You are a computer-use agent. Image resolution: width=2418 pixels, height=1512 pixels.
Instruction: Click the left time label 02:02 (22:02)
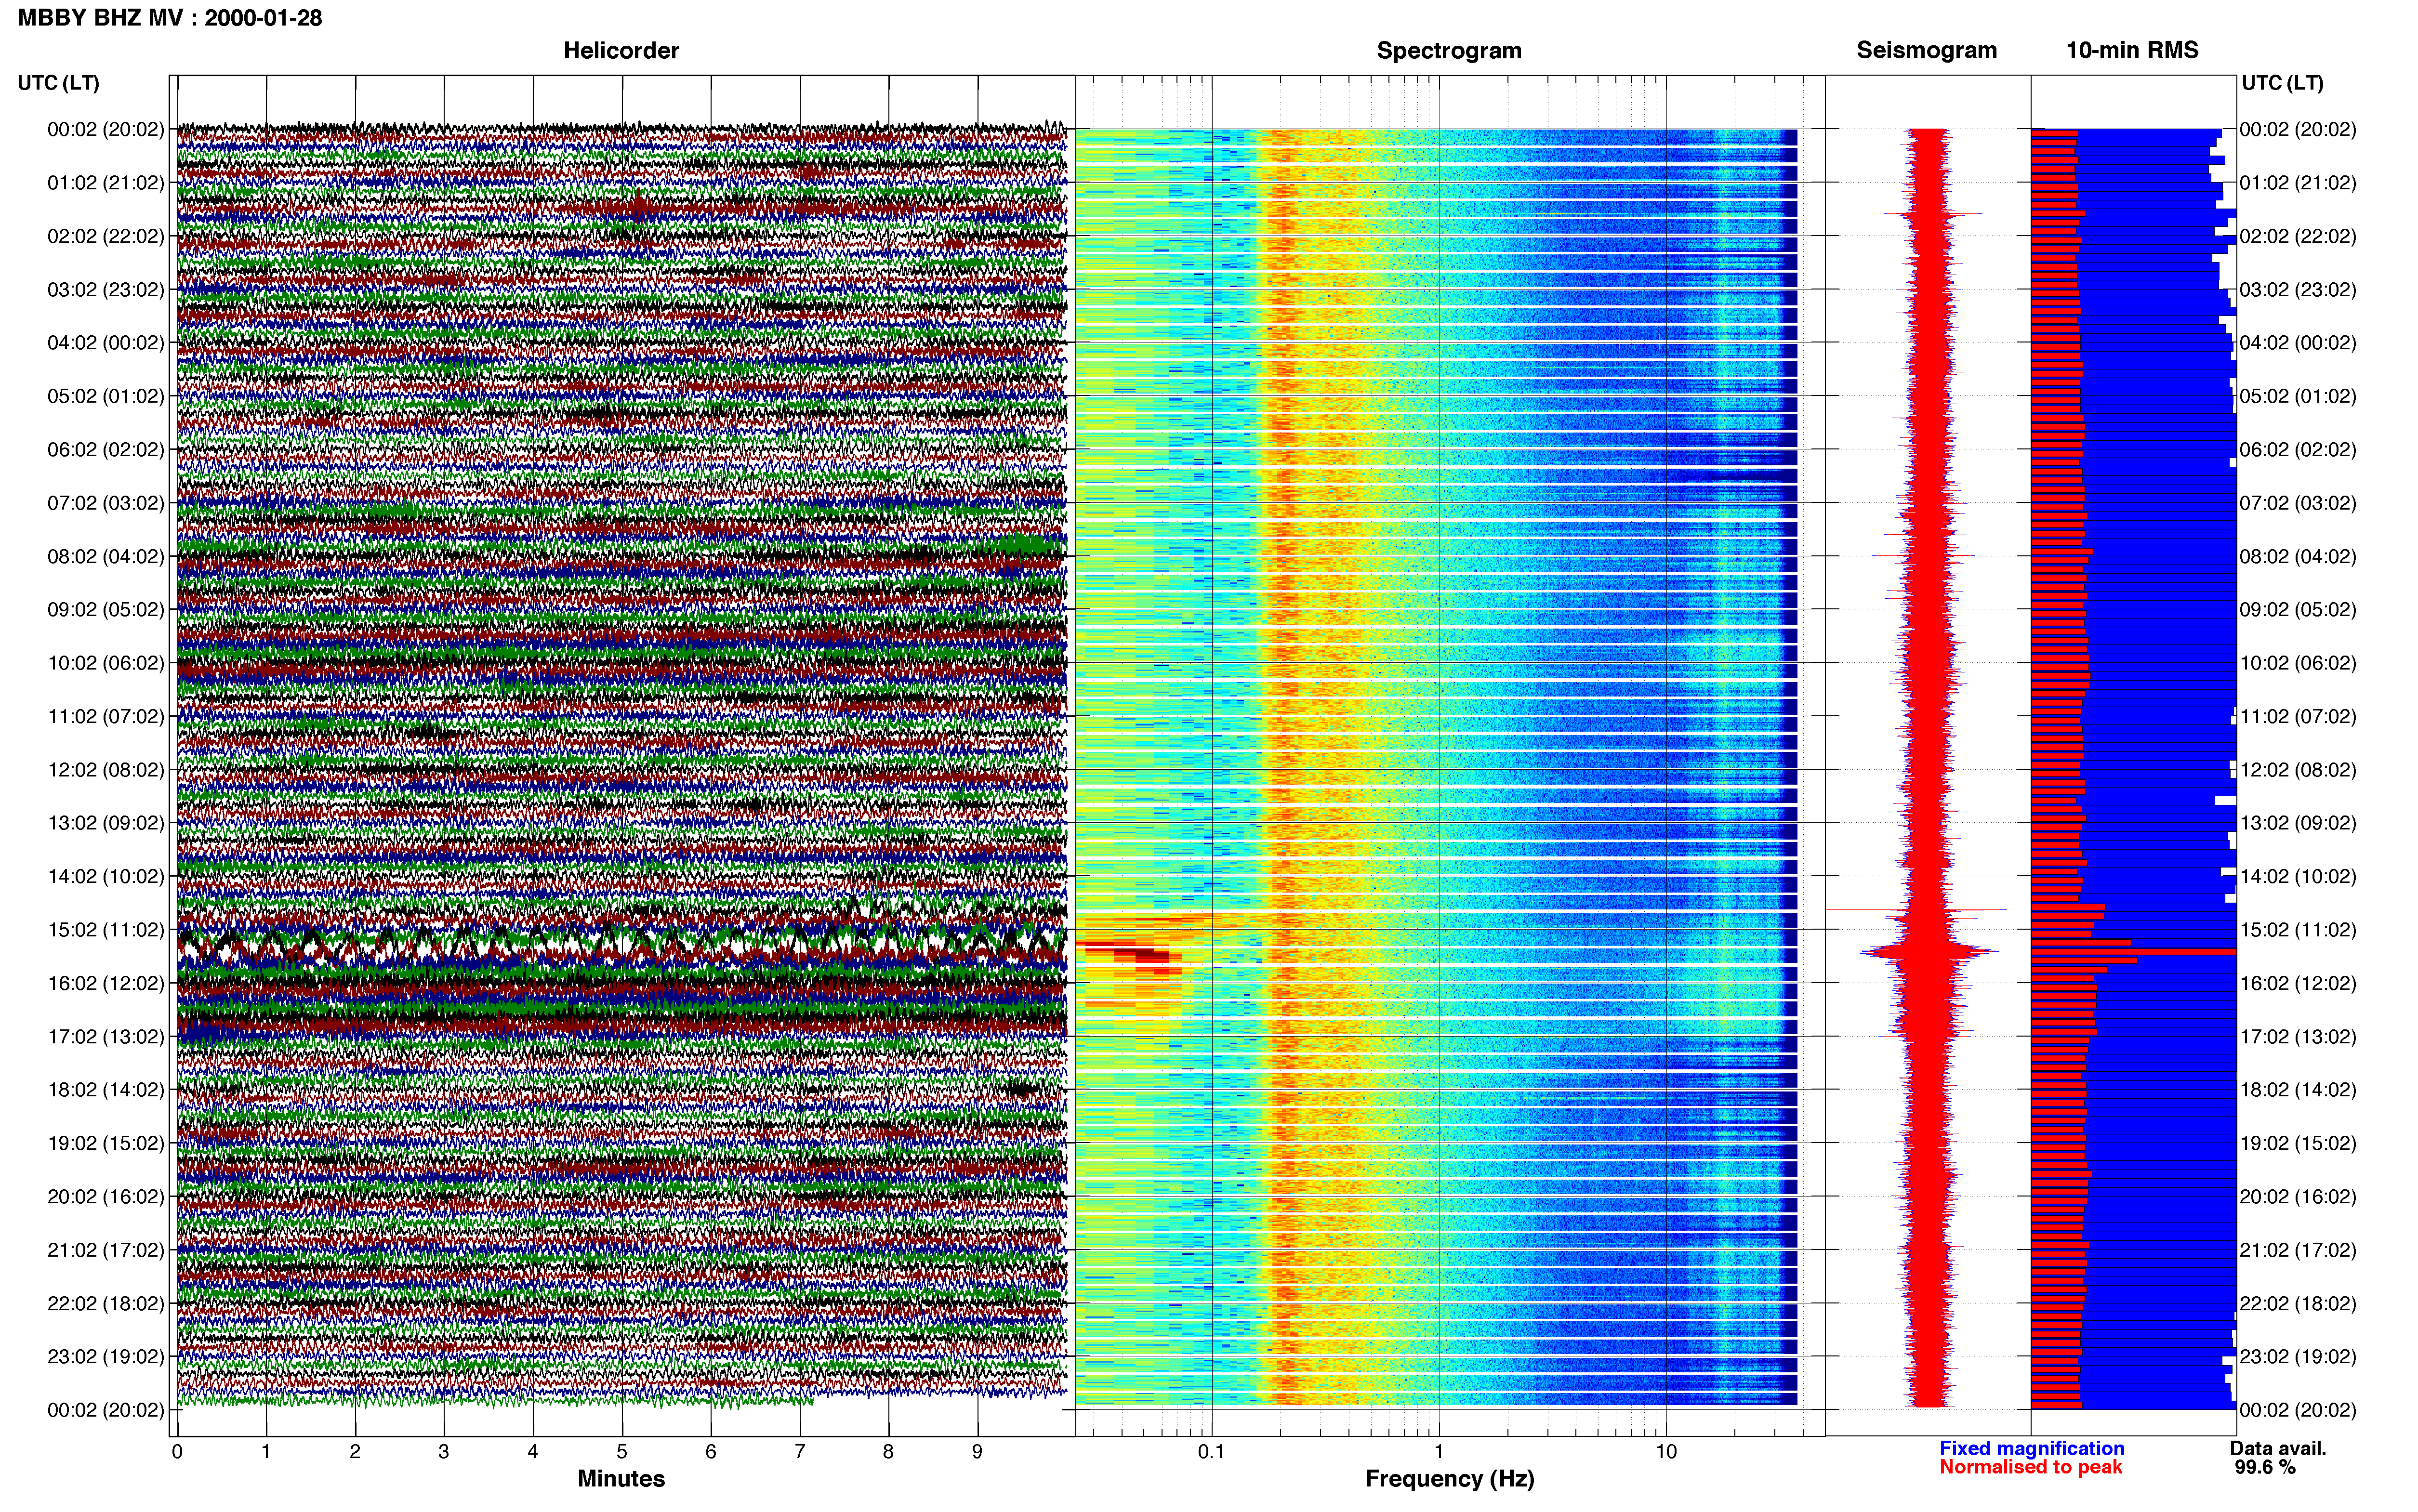pyautogui.click(x=106, y=236)
